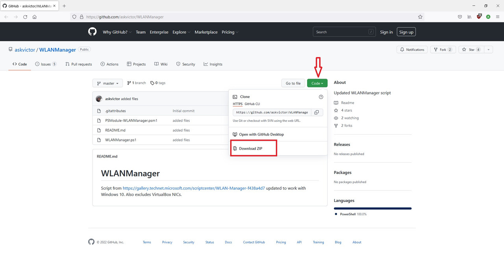Close the GitHub browser tab

(x=54, y=6)
